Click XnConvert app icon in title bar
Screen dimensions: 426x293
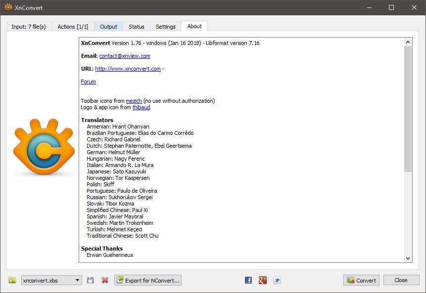click(x=8, y=7)
